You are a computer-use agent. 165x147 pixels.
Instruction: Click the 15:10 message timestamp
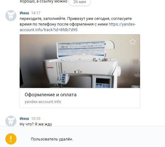click(x=36, y=119)
